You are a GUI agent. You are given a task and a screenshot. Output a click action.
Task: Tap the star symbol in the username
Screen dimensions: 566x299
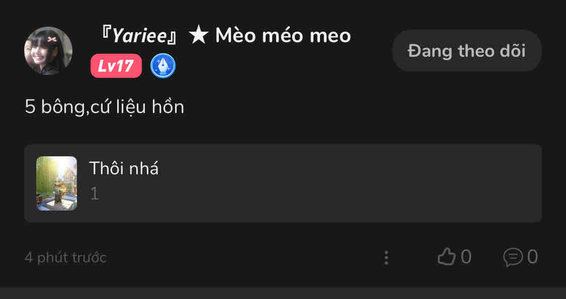(x=198, y=36)
